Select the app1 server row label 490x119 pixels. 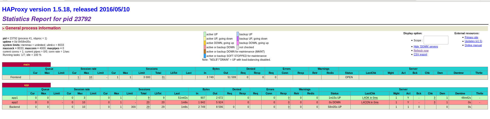[15, 98]
